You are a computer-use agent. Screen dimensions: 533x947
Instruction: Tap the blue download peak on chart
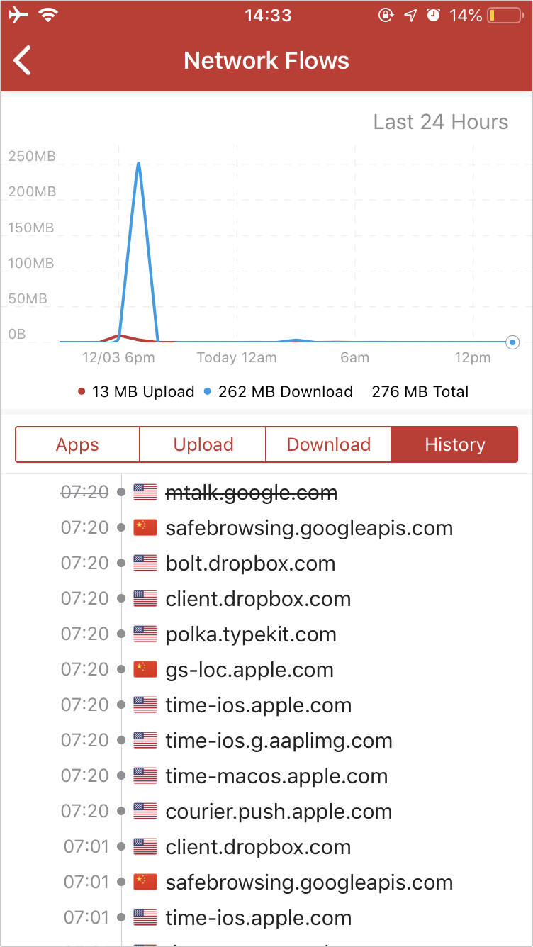[138, 164]
